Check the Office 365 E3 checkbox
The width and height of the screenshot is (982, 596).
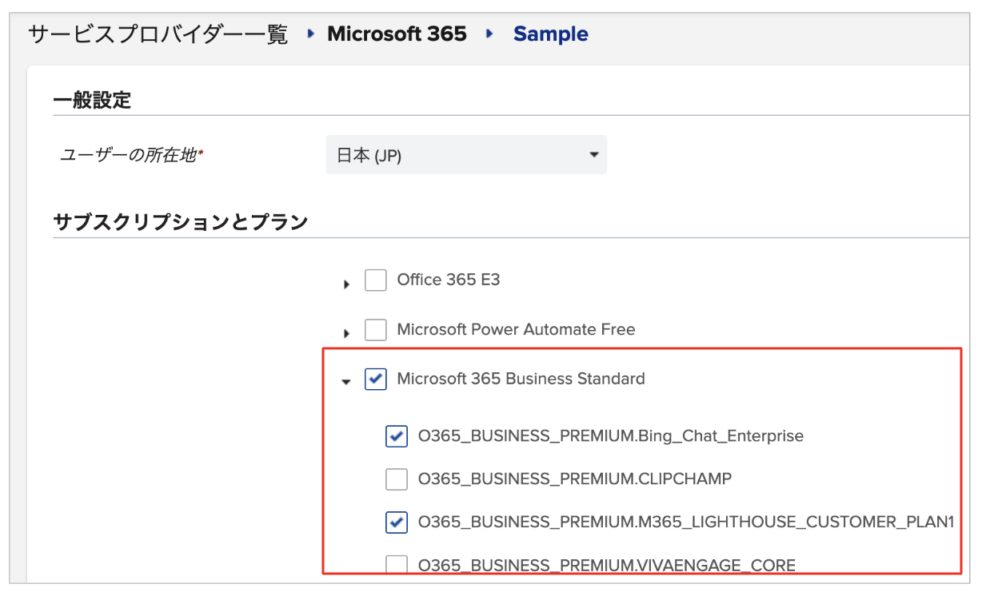click(376, 280)
